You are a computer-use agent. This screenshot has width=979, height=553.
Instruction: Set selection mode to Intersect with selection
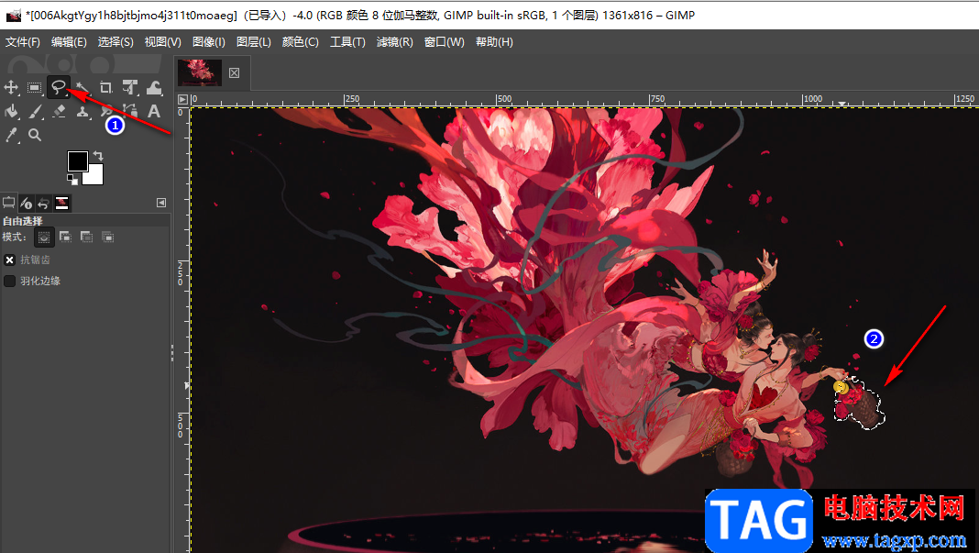(x=108, y=237)
